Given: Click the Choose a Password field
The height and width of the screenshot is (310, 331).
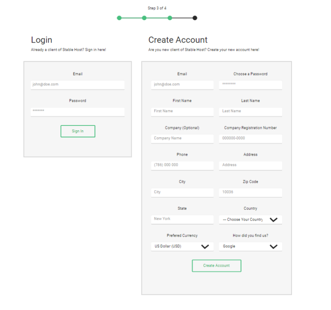Looking at the screenshot, I should pos(250,84).
